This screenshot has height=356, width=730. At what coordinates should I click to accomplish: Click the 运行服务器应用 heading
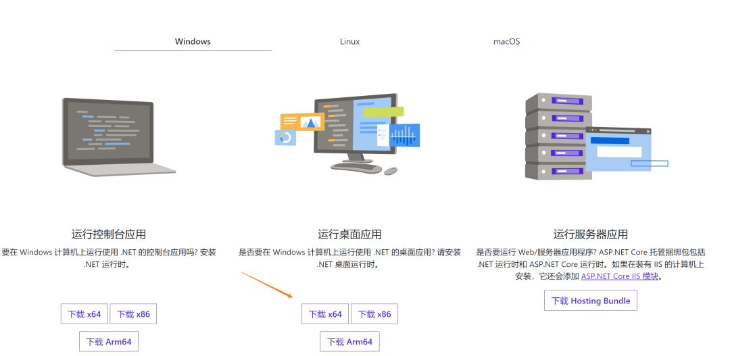590,234
